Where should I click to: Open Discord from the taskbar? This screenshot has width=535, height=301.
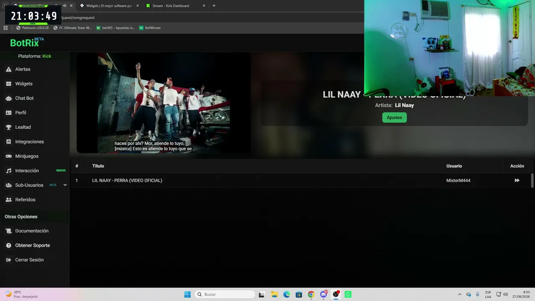pos(324,294)
